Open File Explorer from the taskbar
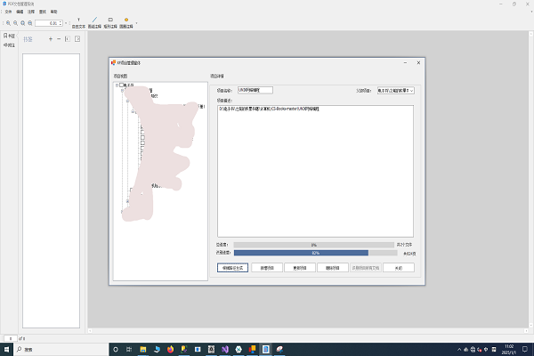Image resolution: width=534 pixels, height=356 pixels. 143,349
